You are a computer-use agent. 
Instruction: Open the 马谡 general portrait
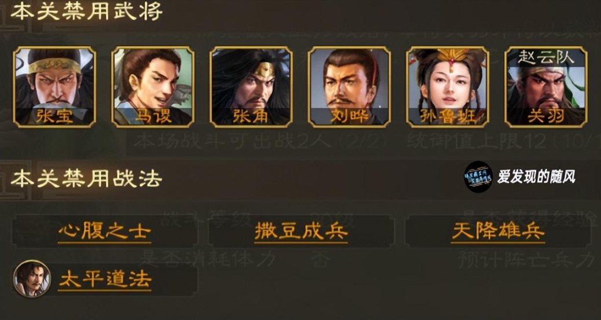tap(152, 87)
